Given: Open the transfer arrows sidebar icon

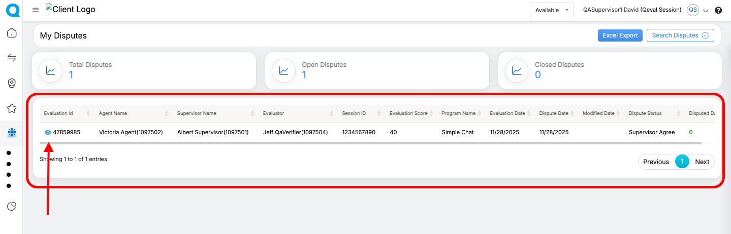Looking at the screenshot, I should [12, 58].
